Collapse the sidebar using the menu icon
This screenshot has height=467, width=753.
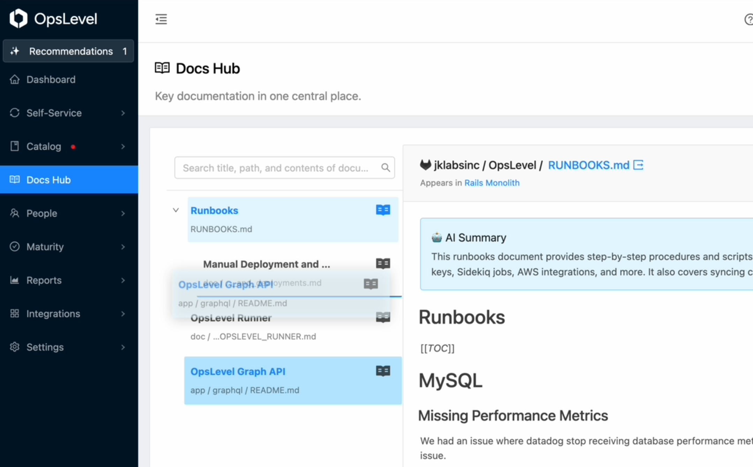pyautogui.click(x=161, y=19)
